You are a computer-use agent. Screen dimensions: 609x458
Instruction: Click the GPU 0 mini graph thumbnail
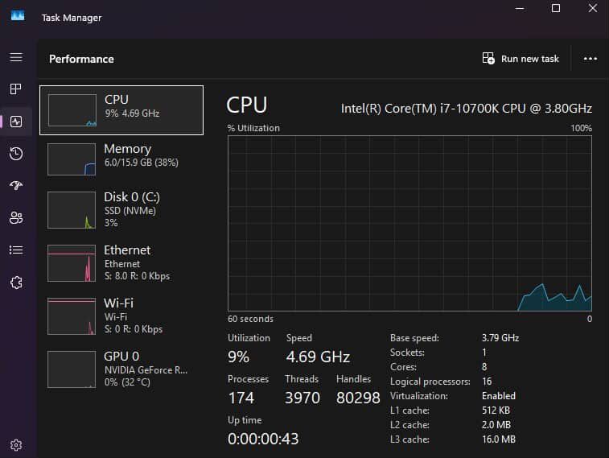[x=72, y=369]
